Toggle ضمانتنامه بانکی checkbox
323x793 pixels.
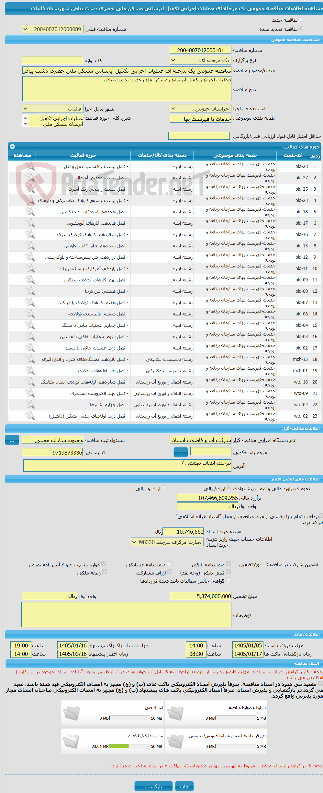228,564
